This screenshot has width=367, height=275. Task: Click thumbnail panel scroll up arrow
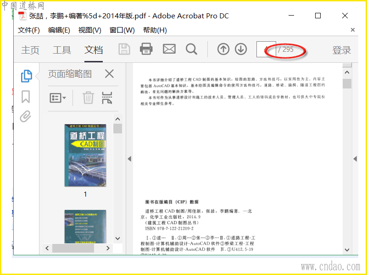tap(118, 119)
